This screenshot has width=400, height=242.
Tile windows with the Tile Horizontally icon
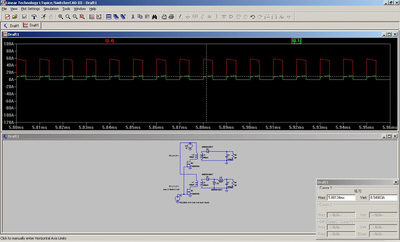[109, 17]
